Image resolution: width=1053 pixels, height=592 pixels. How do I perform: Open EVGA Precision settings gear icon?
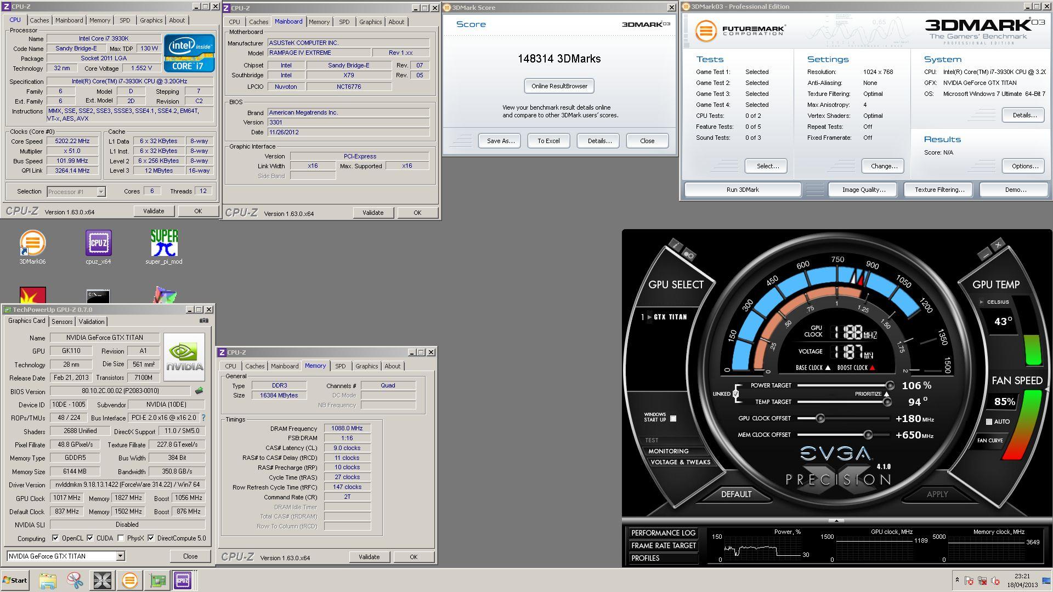[689, 255]
